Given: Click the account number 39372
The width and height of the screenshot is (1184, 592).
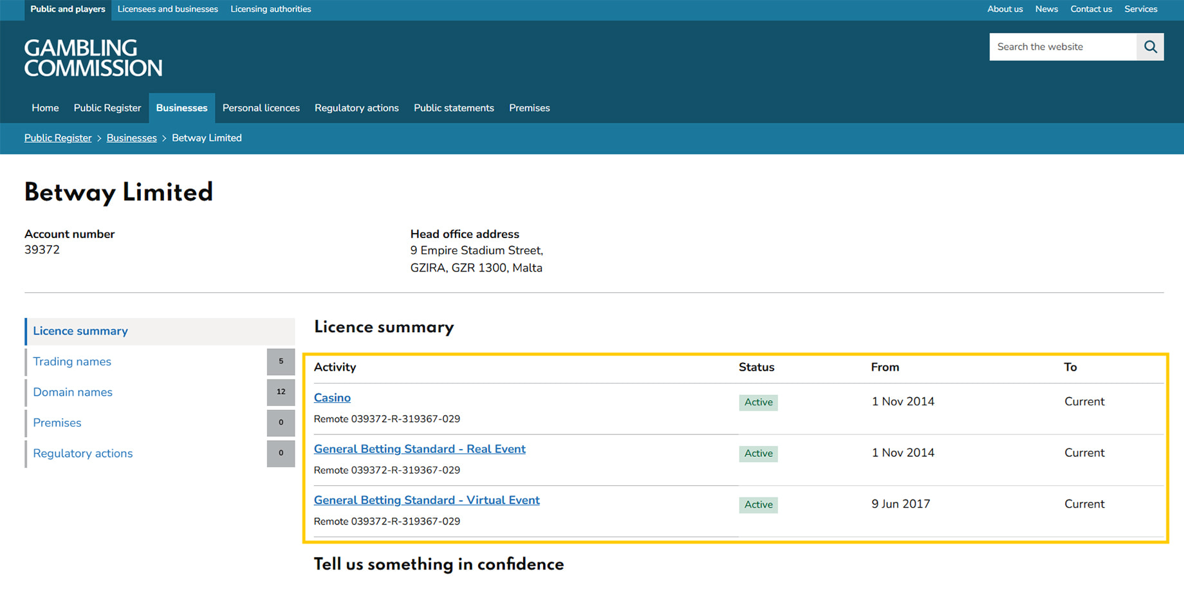Looking at the screenshot, I should [42, 250].
